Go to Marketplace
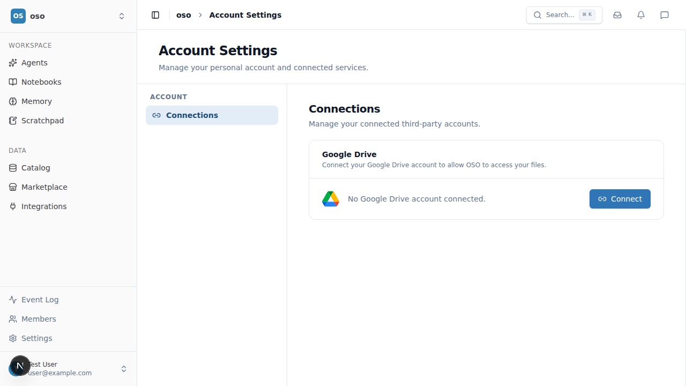 coord(69,187)
